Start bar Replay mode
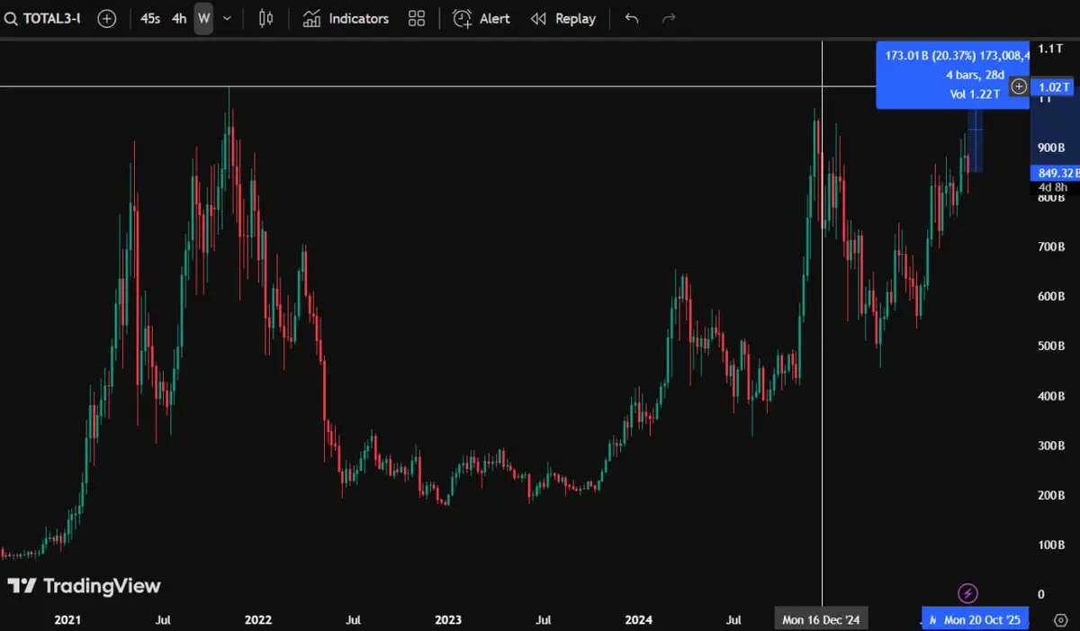This screenshot has width=1080, height=631. (x=563, y=18)
